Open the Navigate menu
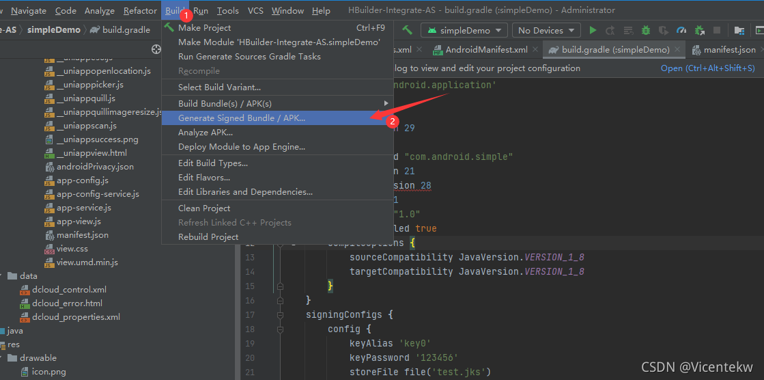The width and height of the screenshot is (764, 380). (29, 11)
